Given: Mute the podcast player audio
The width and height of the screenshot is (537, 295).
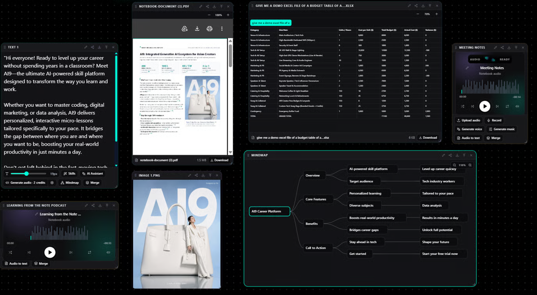Looking at the screenshot, I should click(x=108, y=253).
